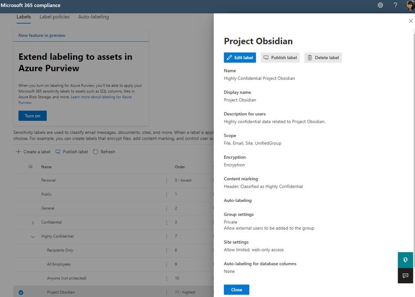Click the pencil icon on Edit label
This screenshot has height=297, width=415.
coord(229,57)
